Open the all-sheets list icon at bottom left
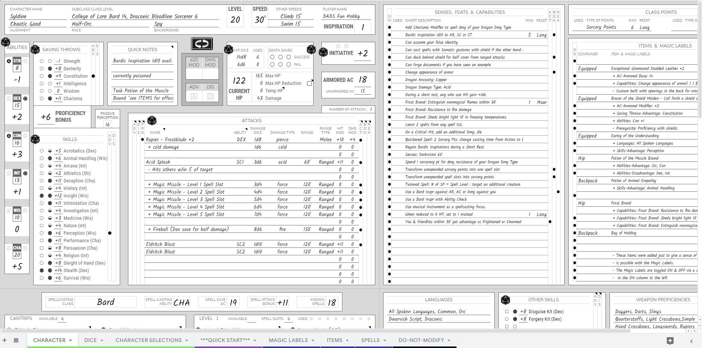This screenshot has height=348, width=702. 16,340
